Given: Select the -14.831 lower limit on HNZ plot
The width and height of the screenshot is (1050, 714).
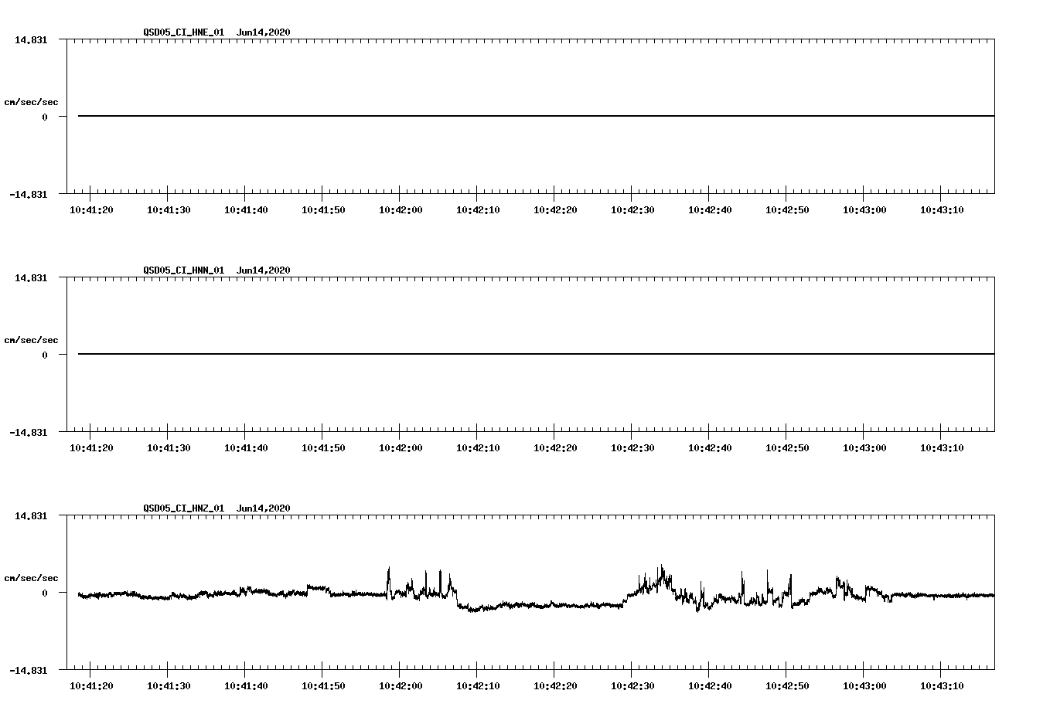Looking at the screenshot, I should (x=28, y=670).
